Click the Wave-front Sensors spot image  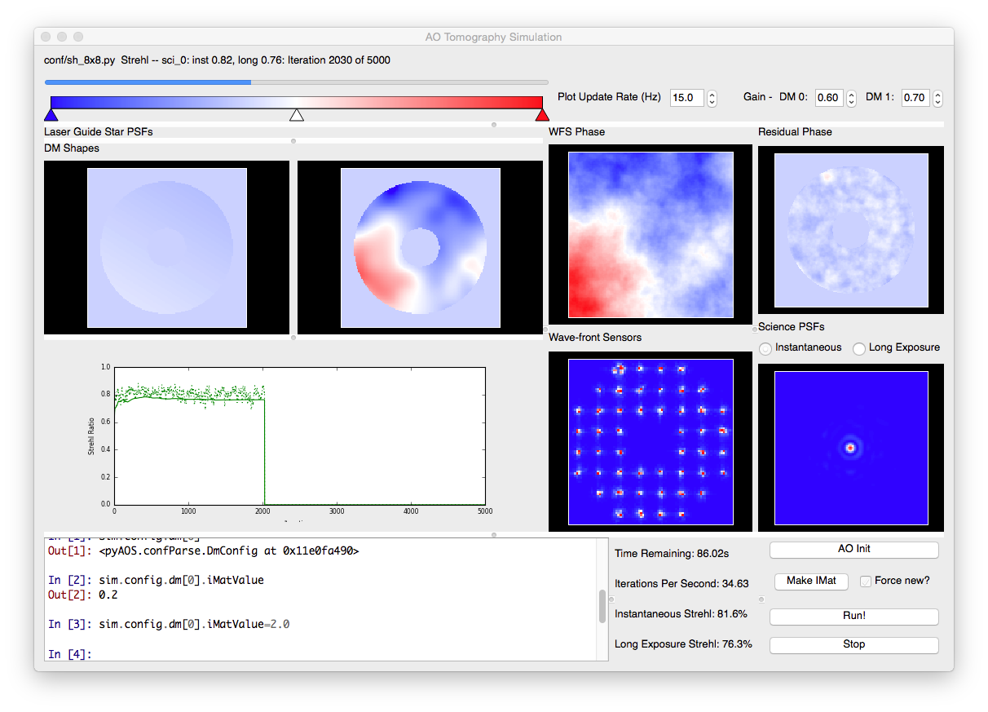pos(651,441)
